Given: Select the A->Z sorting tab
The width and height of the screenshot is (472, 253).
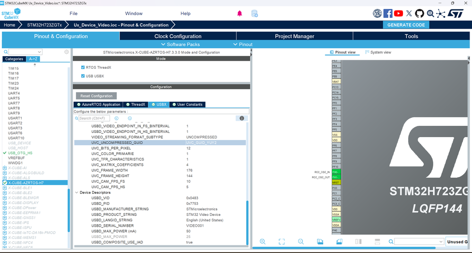Looking at the screenshot, I should tap(33, 59).
